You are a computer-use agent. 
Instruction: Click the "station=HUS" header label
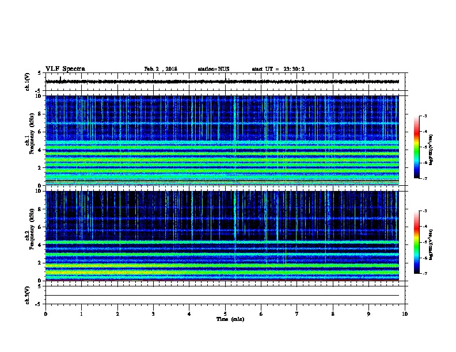click(x=214, y=69)
